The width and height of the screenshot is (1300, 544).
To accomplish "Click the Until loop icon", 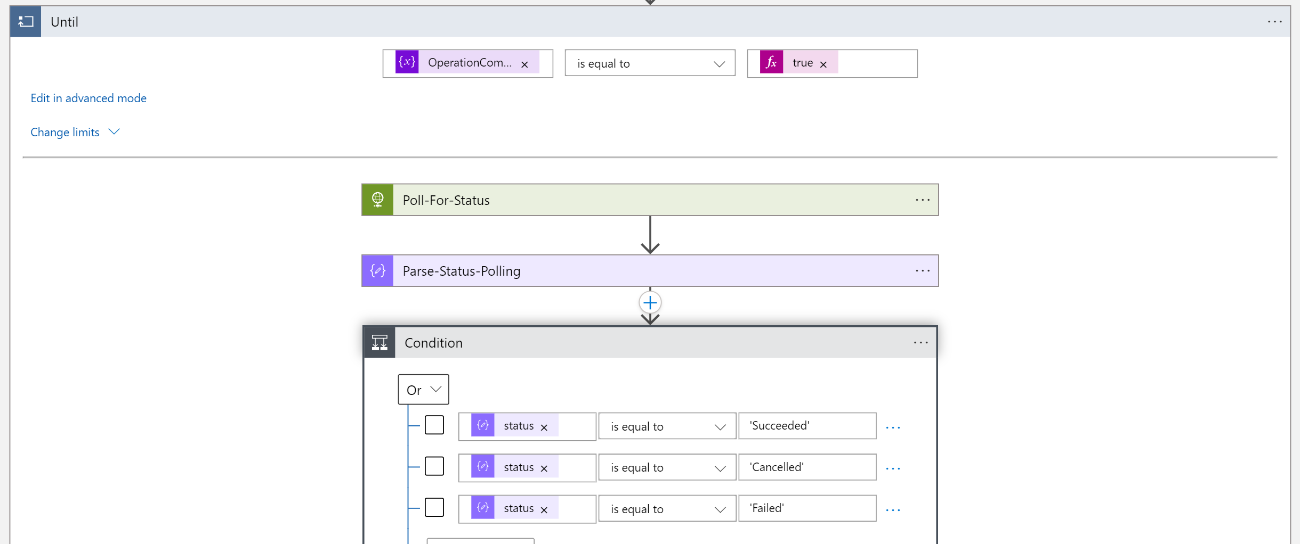I will tap(26, 22).
